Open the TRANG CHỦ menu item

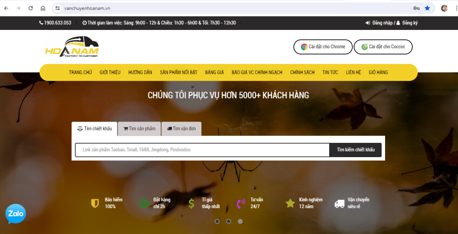click(x=81, y=72)
